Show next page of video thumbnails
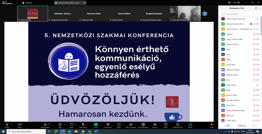This screenshot has height=134, width=262. [x=205, y=14]
